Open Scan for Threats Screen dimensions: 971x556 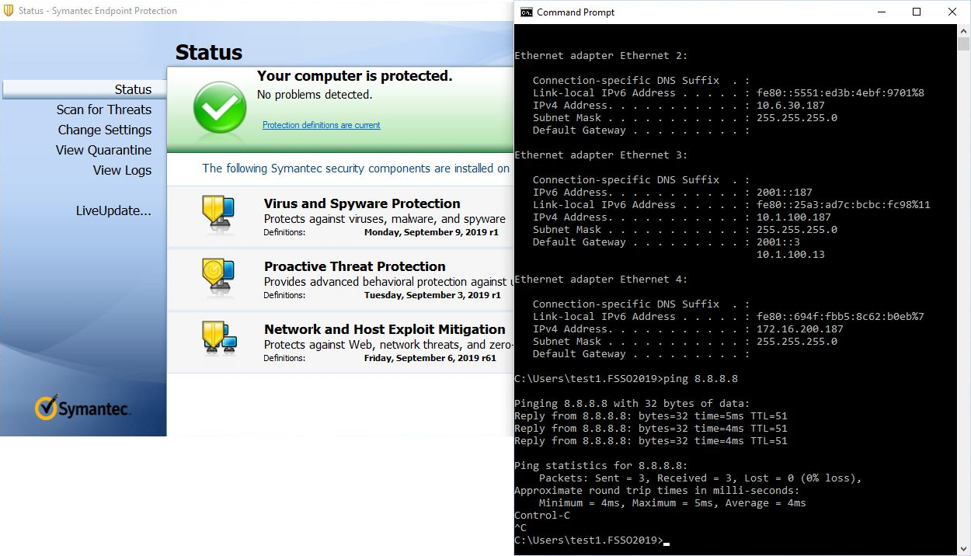(x=104, y=109)
